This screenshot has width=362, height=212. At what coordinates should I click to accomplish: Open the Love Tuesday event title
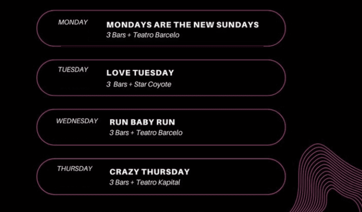(x=140, y=73)
